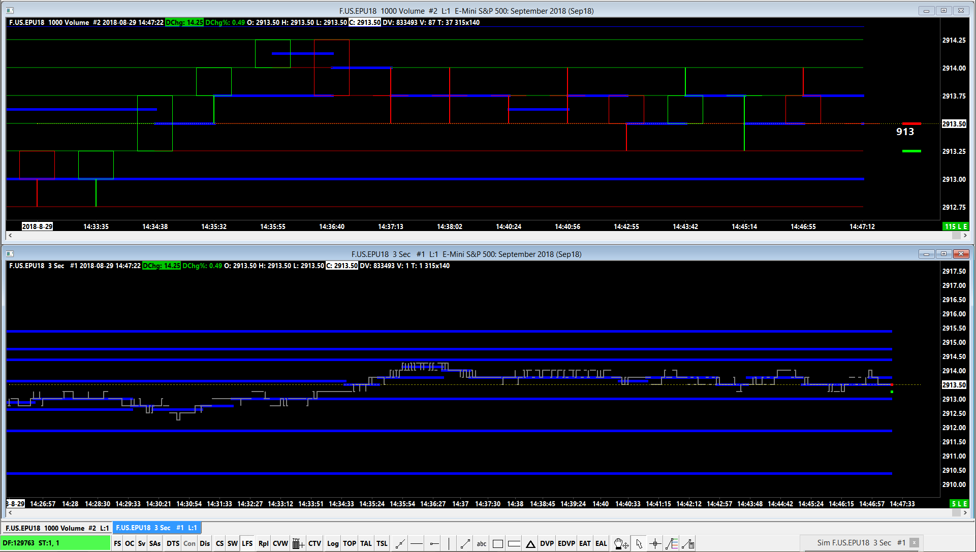
Task: Toggle the TOP always-on-top button
Action: [x=349, y=543]
